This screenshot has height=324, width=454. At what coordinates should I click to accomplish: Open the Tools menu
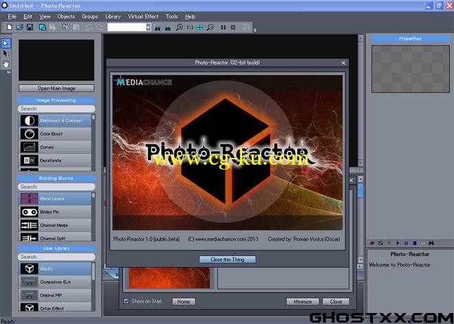pos(172,16)
